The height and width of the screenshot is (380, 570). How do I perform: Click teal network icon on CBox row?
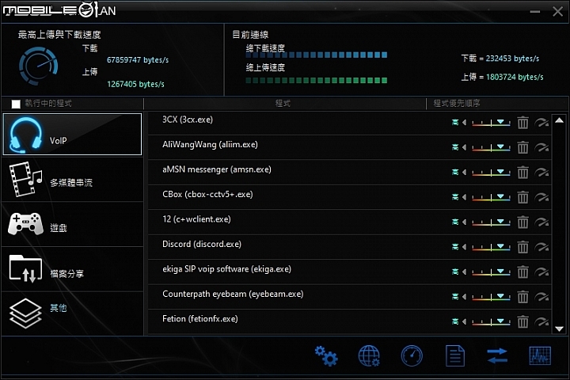tap(455, 197)
